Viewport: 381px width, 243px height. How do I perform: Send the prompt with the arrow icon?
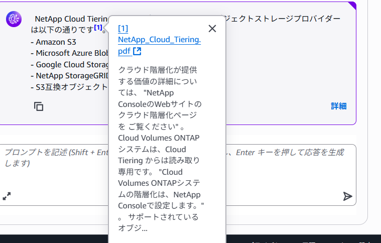347,196
